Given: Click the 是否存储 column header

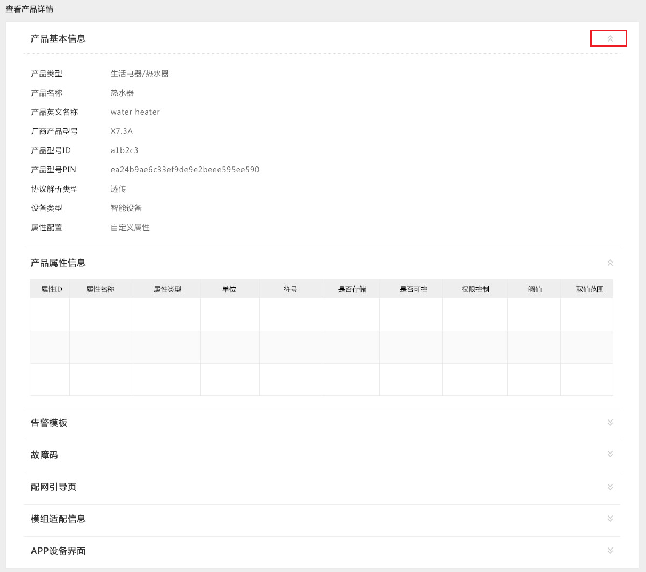Looking at the screenshot, I should point(352,289).
